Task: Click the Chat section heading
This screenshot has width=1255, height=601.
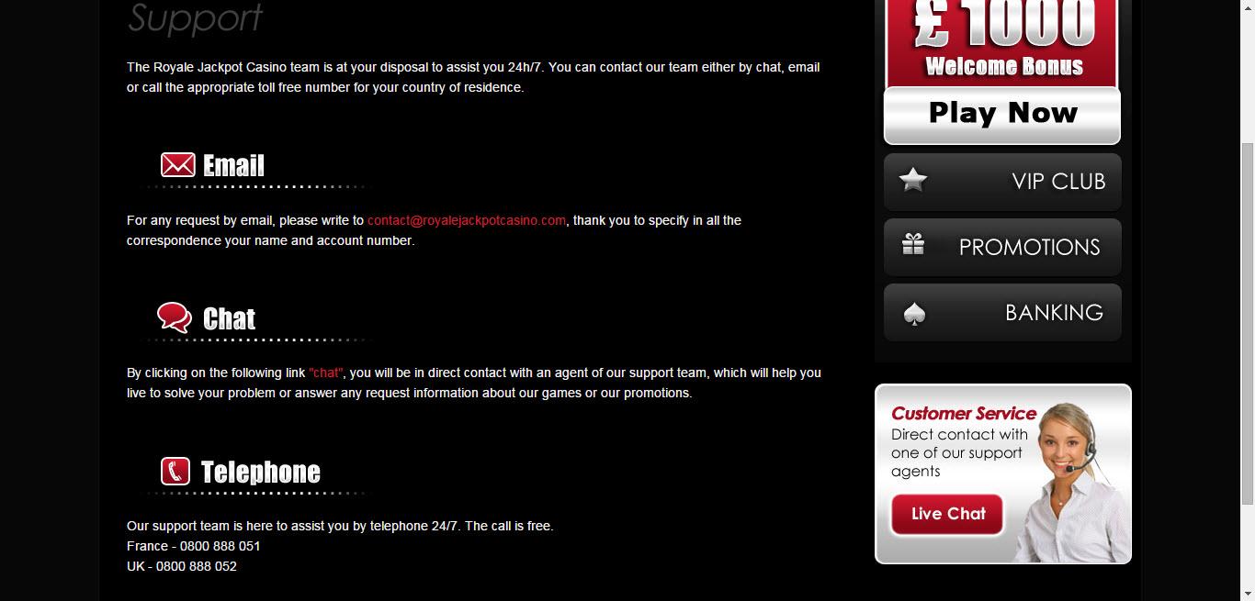Action: (x=229, y=318)
